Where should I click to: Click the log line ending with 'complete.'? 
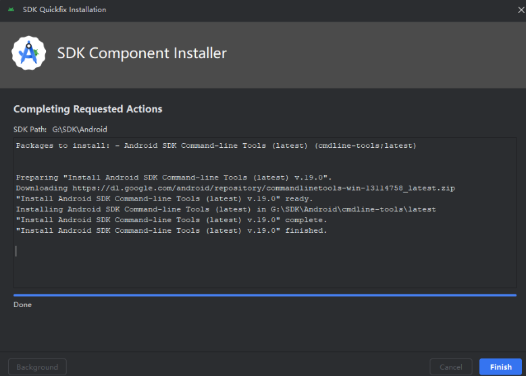click(x=172, y=220)
